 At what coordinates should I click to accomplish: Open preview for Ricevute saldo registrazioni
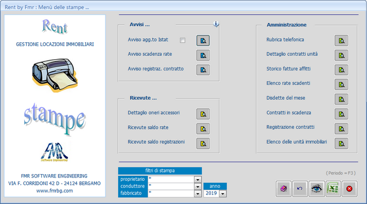203,144
